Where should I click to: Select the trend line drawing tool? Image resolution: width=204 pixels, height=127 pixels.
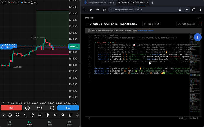25,115
